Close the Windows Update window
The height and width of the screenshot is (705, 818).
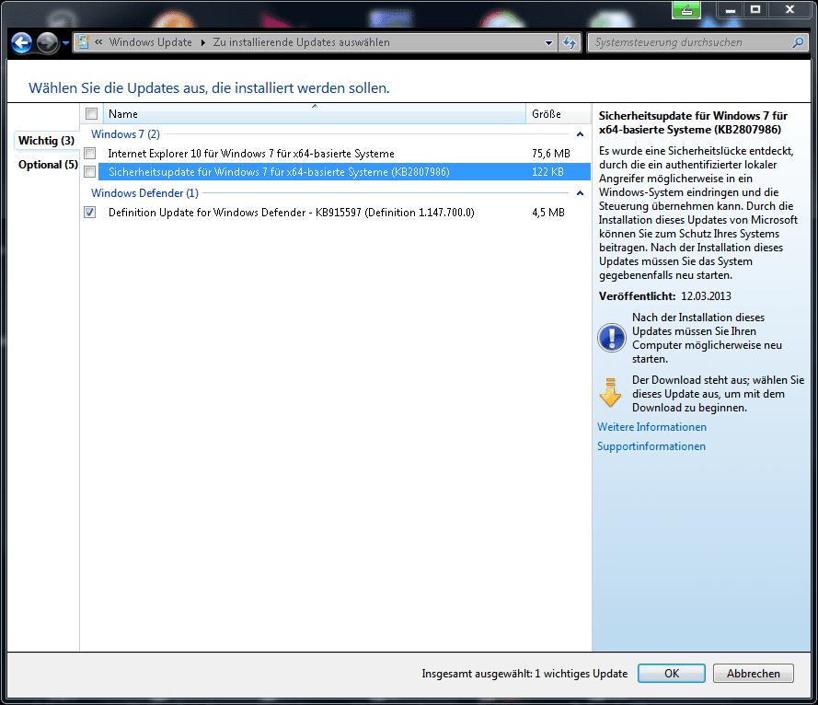coord(789,9)
